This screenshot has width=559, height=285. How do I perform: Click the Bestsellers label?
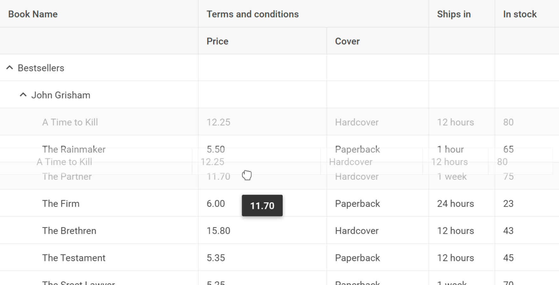tap(41, 68)
